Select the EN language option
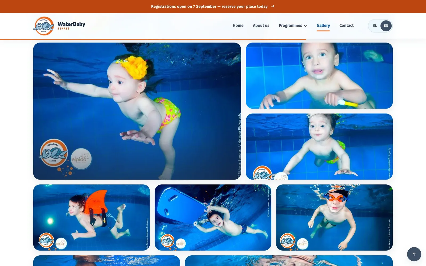 386,26
